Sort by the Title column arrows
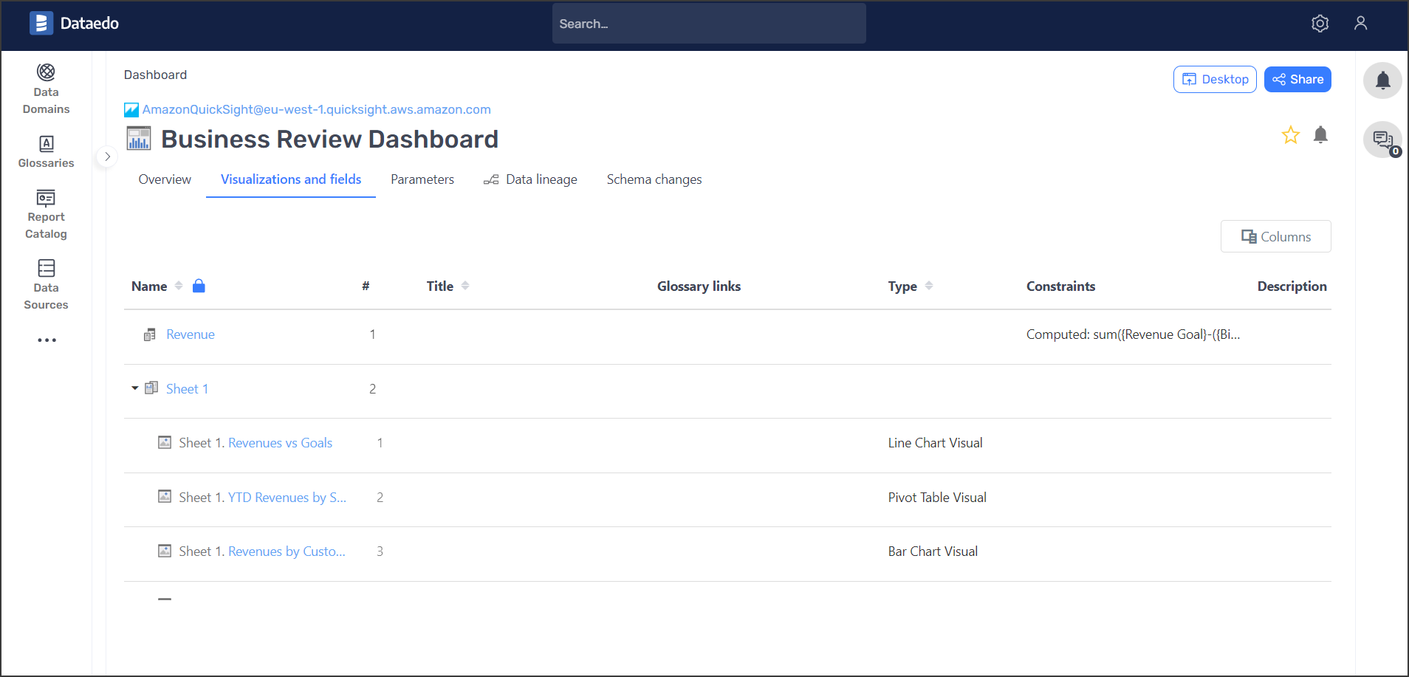The height and width of the screenshot is (677, 1409). click(x=465, y=286)
